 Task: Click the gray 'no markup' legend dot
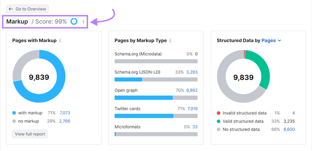pos(14,121)
